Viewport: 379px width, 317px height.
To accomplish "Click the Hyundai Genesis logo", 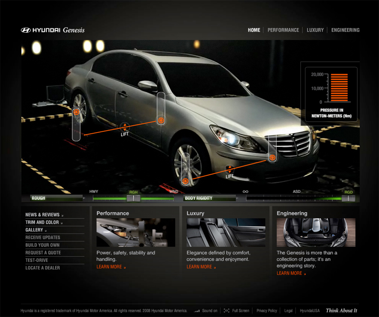I will pyautogui.click(x=53, y=30).
